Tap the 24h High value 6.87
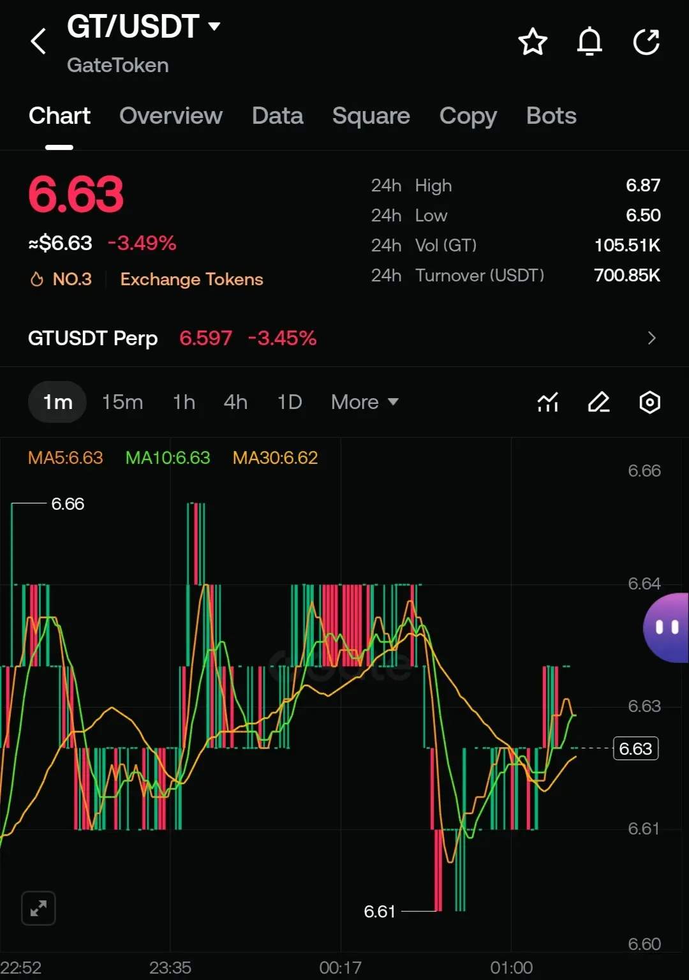This screenshot has width=689, height=980. pos(643,186)
